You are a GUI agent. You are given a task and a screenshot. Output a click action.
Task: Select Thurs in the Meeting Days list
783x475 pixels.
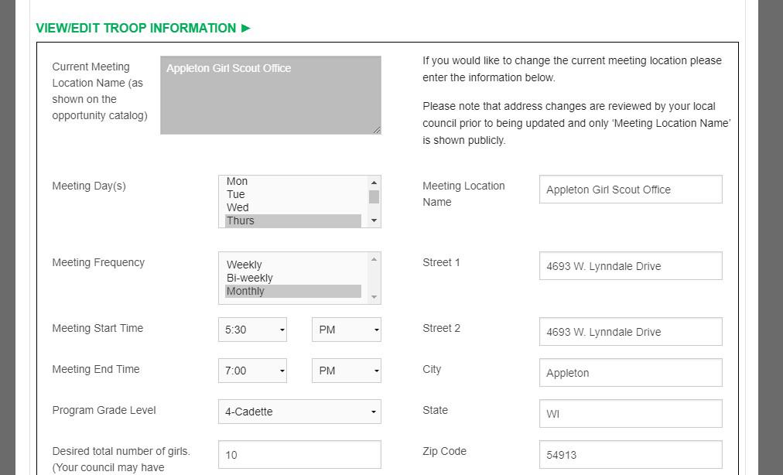tap(293, 220)
